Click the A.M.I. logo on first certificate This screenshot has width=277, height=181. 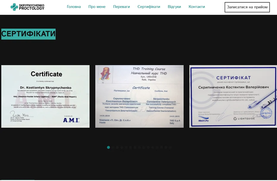click(x=71, y=120)
